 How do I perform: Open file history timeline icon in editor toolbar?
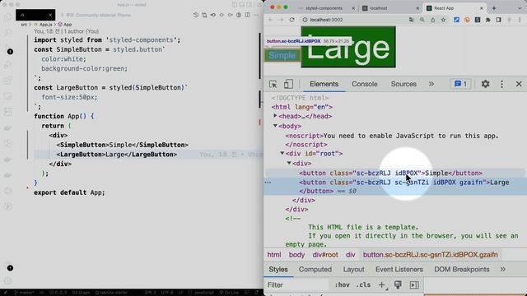tap(196, 15)
